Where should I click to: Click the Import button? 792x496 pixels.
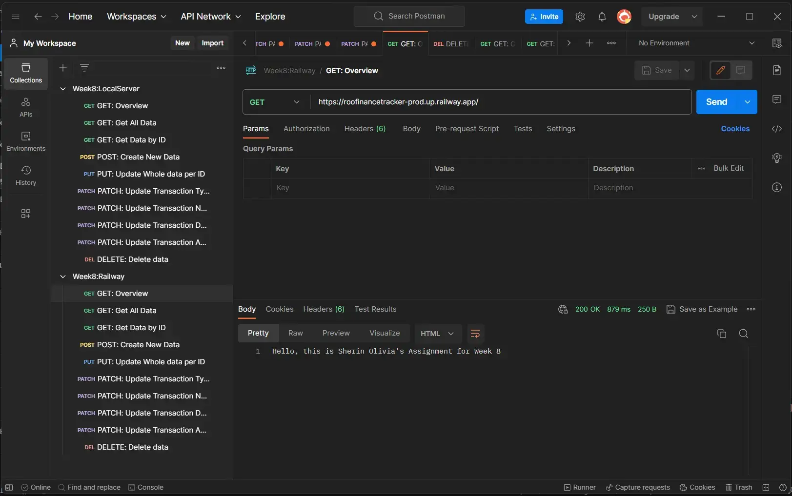click(x=213, y=43)
